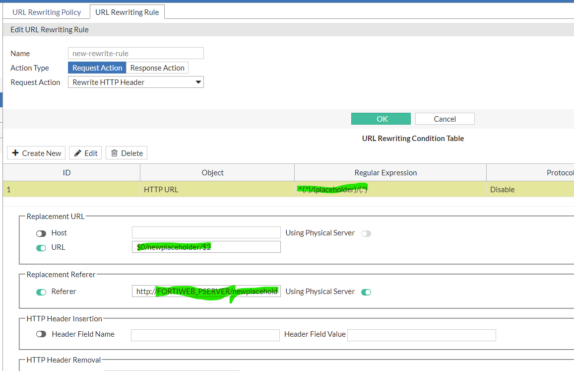574x371 pixels.
Task: Toggle Host Using Physical Server switch
Action: coord(366,233)
